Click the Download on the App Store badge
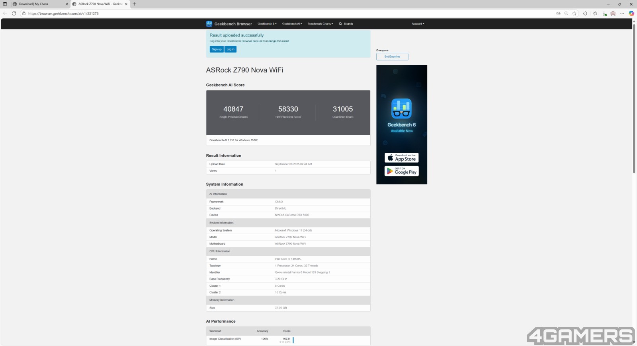Screen dimensions: 637x346 [401, 157]
